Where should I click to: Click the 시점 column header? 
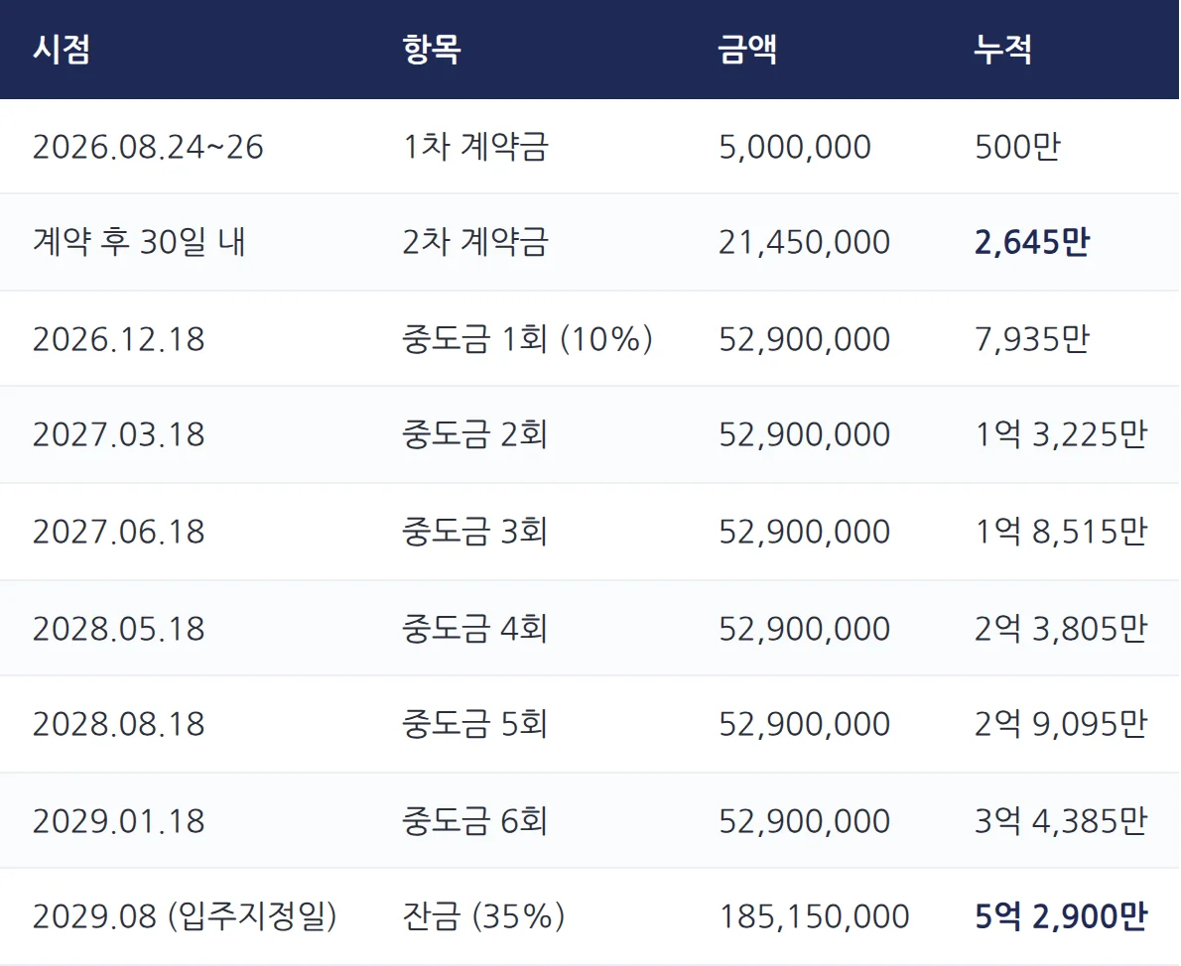62,50
